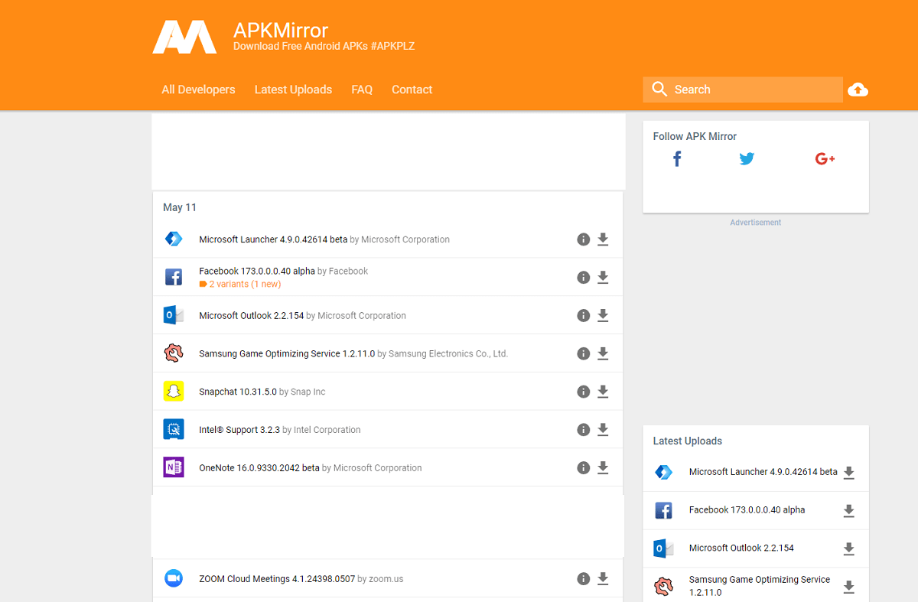This screenshot has width=918, height=602.
Task: Download ZOOM Cloud Meetings 4.1.24398.0507
Action: (603, 579)
